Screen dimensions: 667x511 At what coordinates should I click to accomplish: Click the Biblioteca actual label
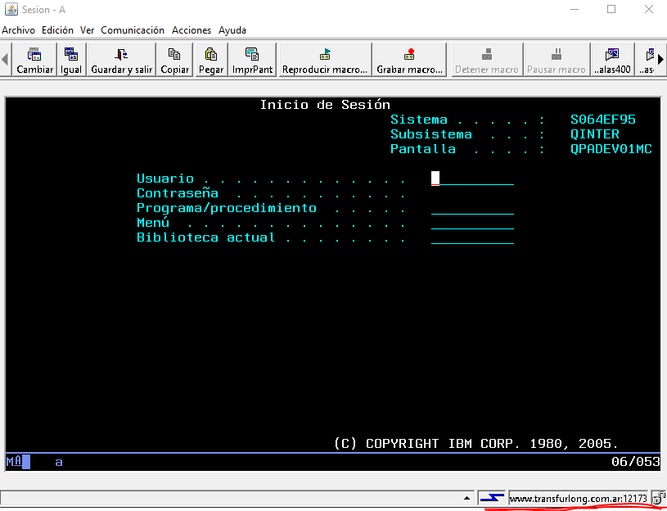click(x=206, y=237)
